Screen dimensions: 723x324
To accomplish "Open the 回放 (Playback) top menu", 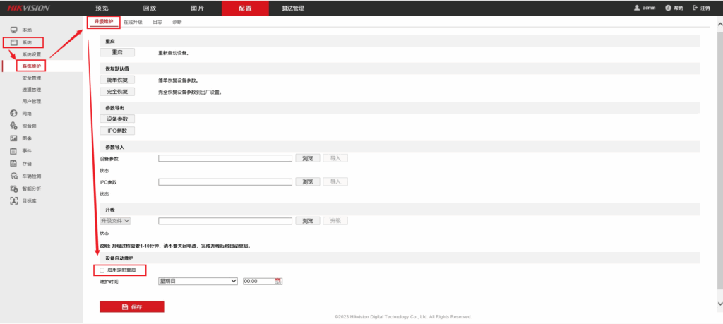I will point(149,8).
